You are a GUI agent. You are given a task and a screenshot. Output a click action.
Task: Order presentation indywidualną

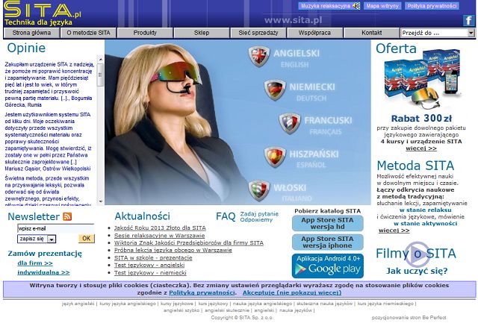tap(43, 272)
